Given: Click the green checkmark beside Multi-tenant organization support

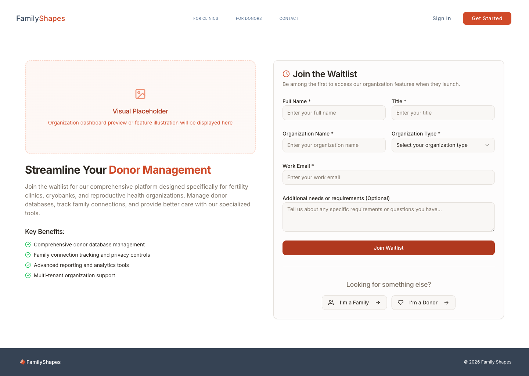Looking at the screenshot, I should [x=28, y=275].
